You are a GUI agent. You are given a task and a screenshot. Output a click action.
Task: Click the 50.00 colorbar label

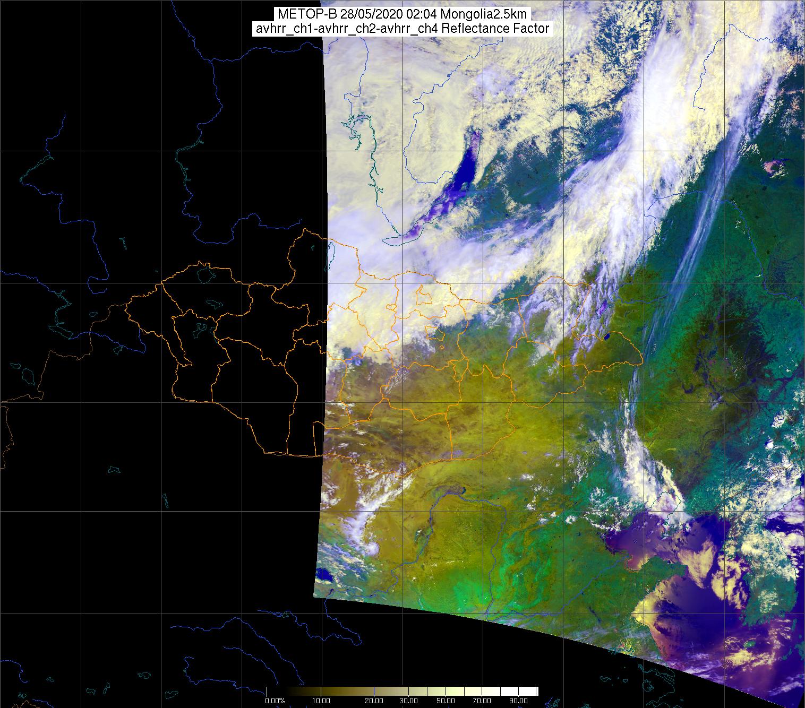(446, 701)
